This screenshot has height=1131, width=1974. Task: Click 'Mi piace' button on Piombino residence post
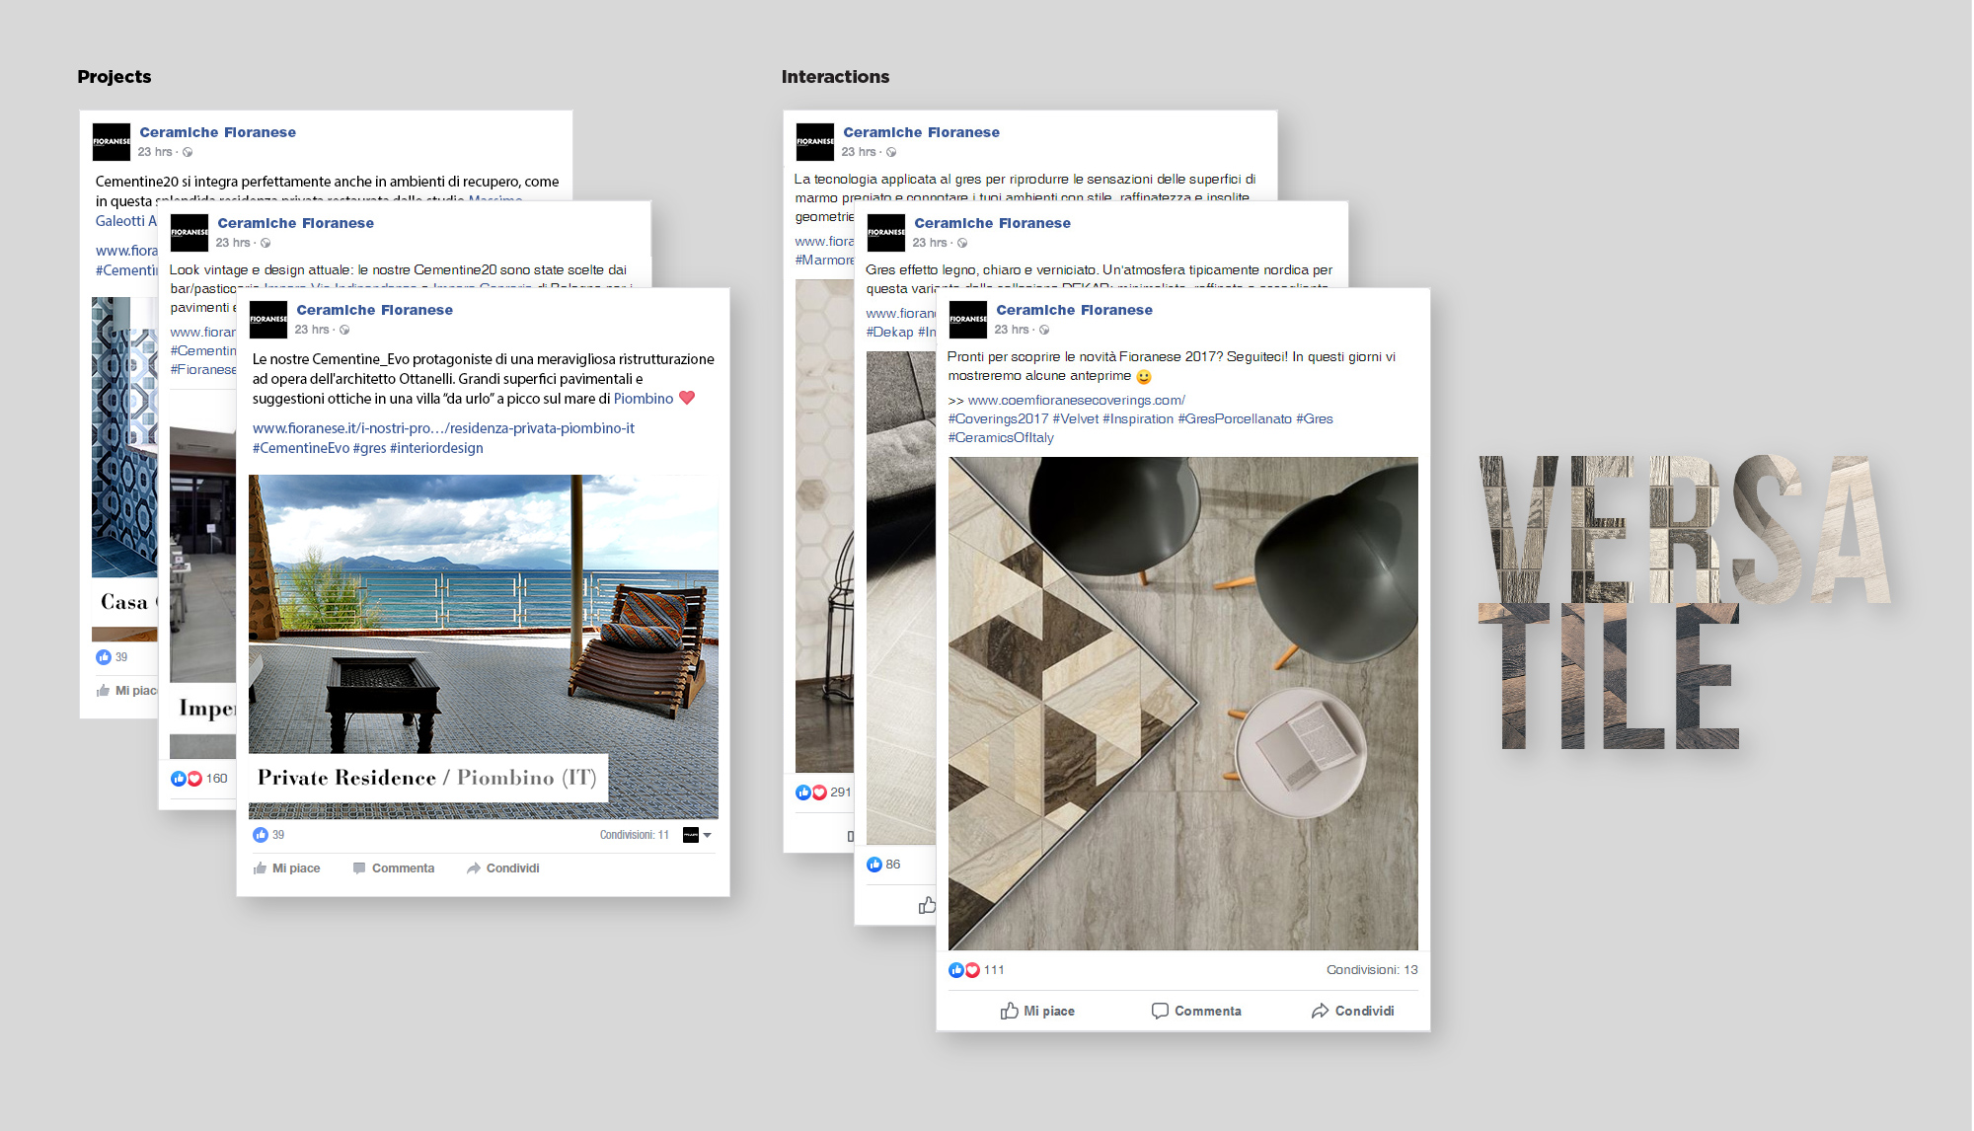click(x=286, y=868)
